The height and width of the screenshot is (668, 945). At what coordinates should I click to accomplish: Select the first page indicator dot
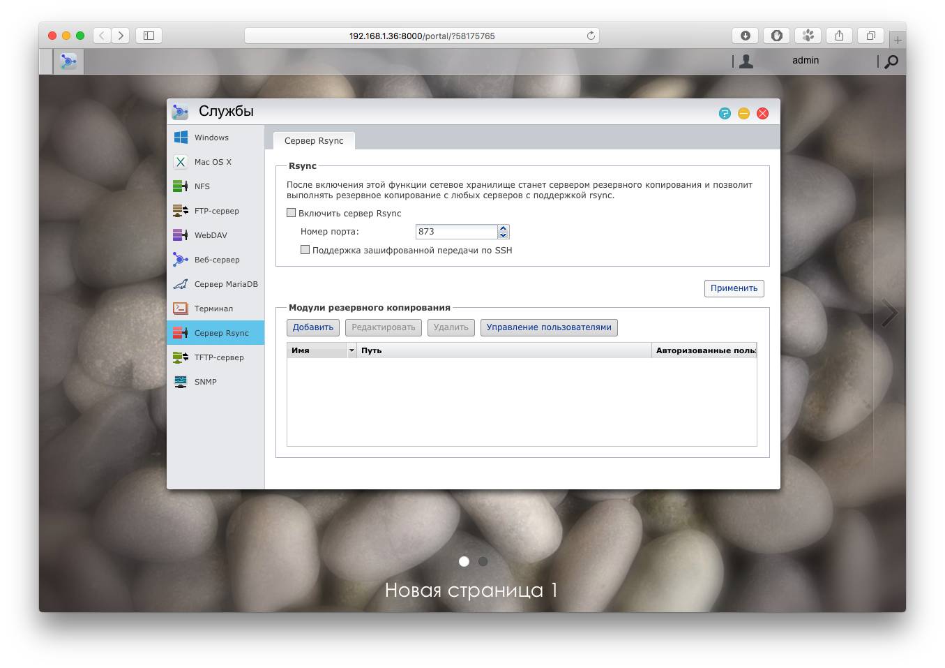[x=464, y=561]
